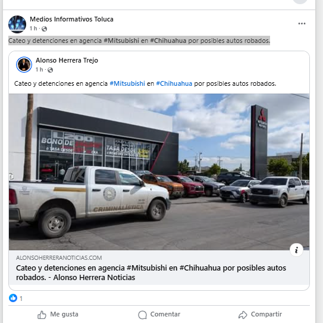This screenshot has width=323, height=323.
Task: Click the blue like reaction icon
Action: click(12, 298)
